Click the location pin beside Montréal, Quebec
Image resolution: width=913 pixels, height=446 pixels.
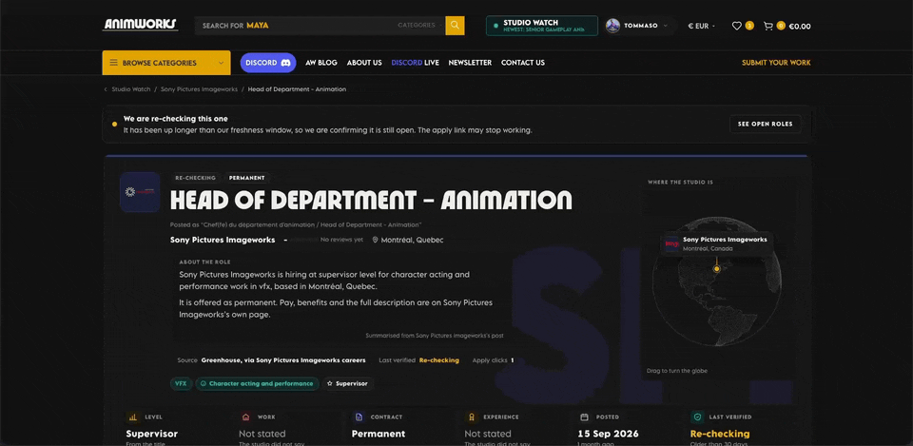click(x=376, y=240)
